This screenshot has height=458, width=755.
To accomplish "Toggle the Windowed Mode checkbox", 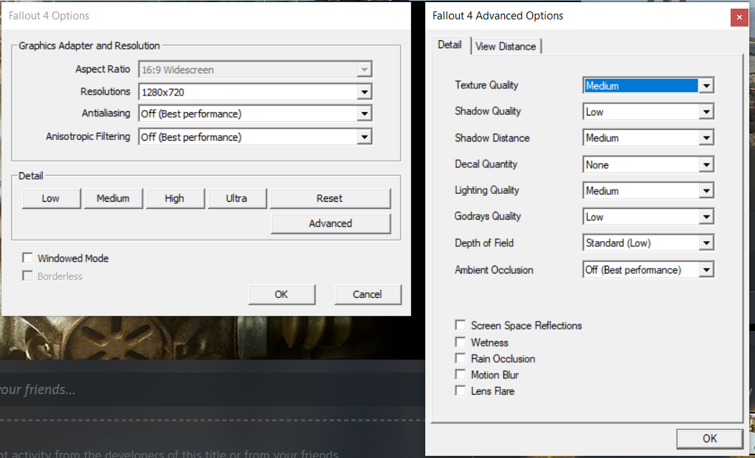I will (27, 258).
